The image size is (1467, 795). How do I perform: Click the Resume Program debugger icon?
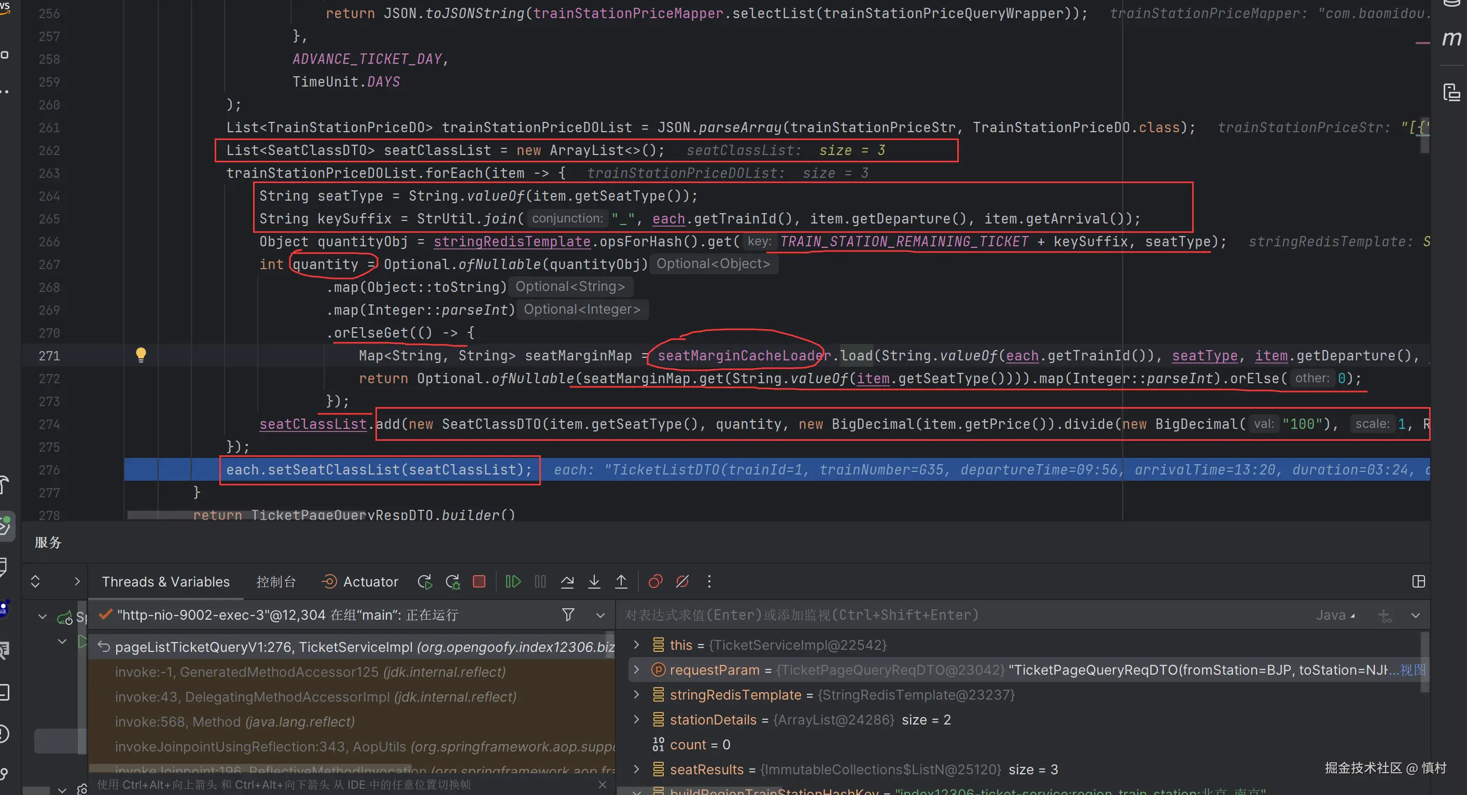coord(512,581)
